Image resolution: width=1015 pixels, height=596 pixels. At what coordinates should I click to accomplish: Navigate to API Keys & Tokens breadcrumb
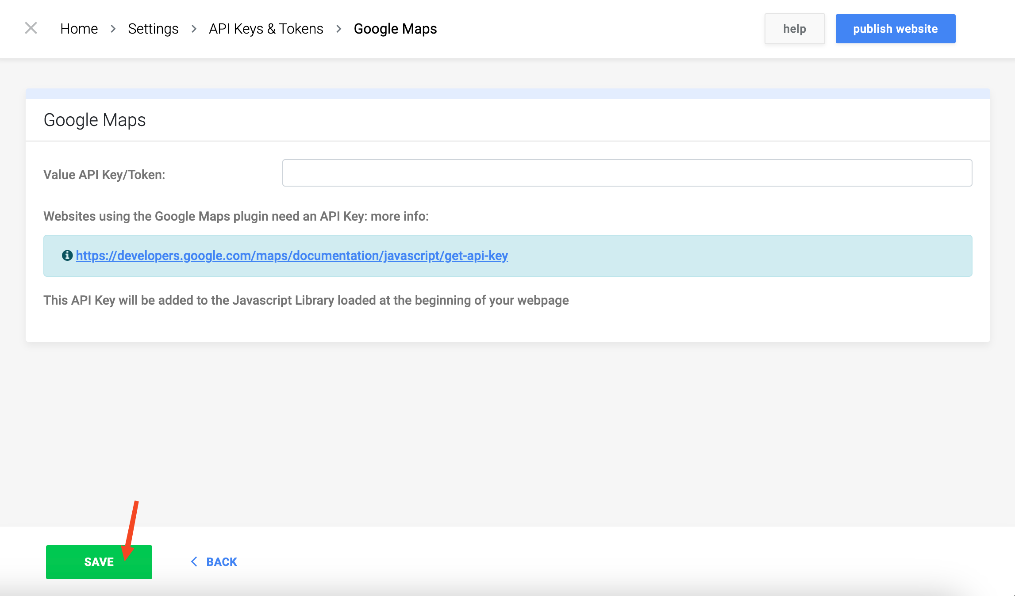(266, 29)
